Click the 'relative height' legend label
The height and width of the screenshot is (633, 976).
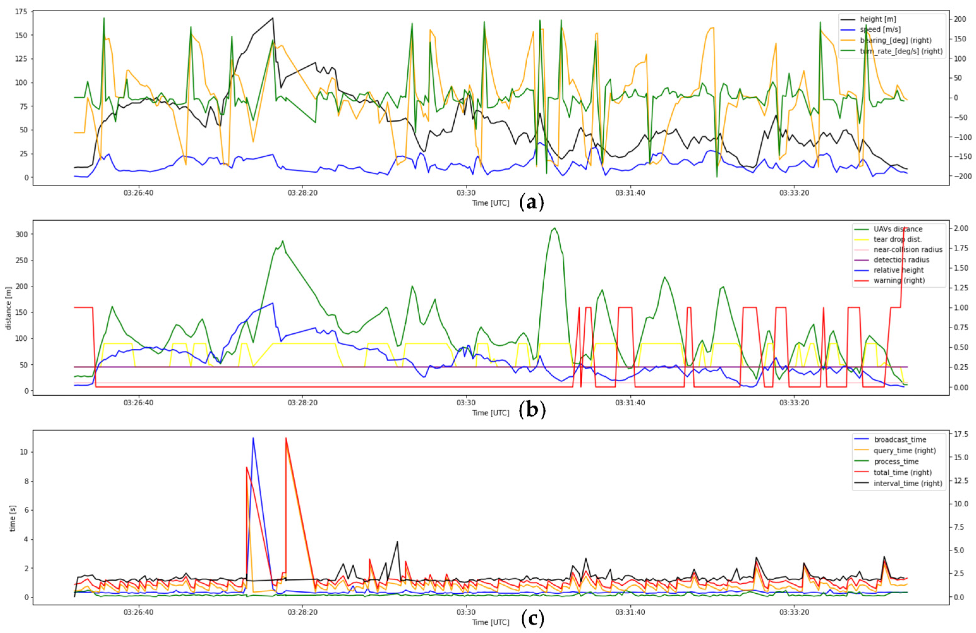tap(899, 270)
